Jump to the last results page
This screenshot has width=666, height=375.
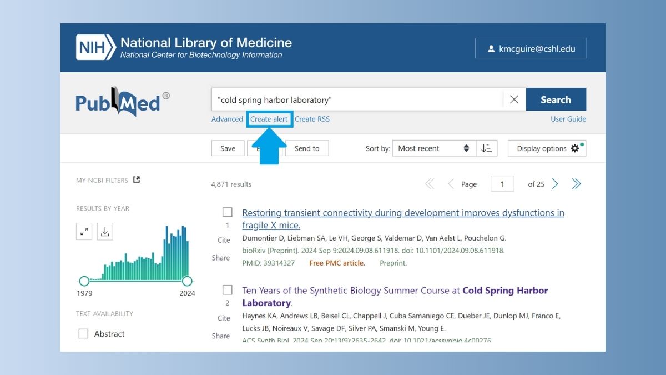[x=576, y=184]
